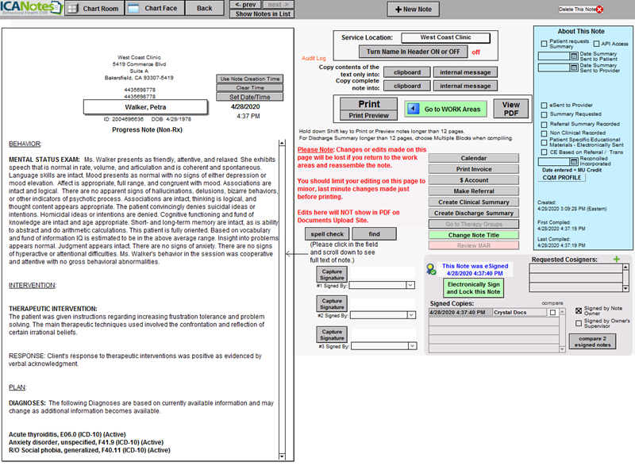Switch to the Chart Face view

click(x=159, y=8)
